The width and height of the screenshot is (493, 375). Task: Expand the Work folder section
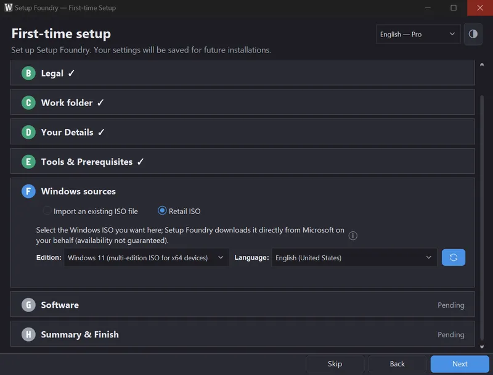pos(242,102)
